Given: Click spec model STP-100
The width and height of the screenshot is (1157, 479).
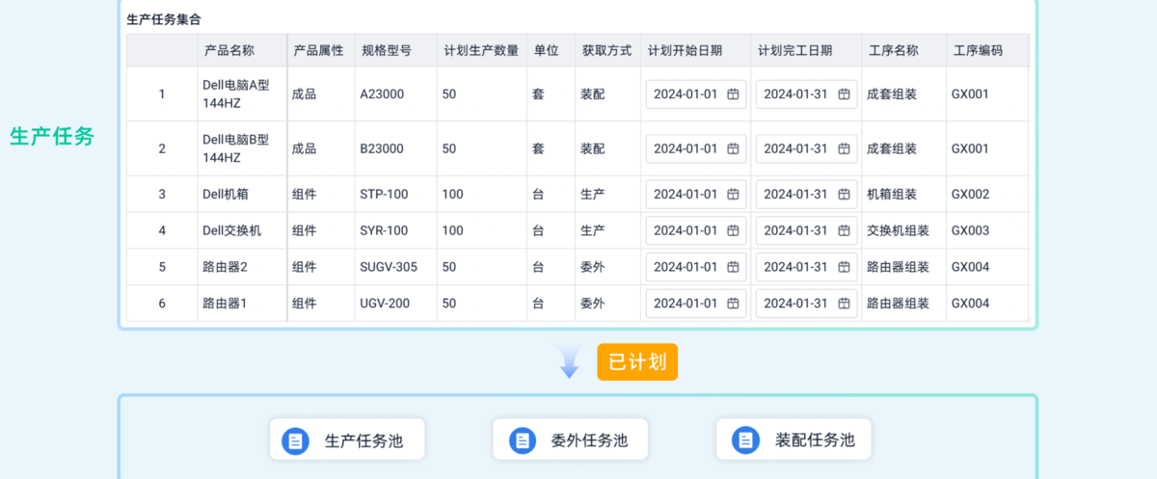Looking at the screenshot, I should pyautogui.click(x=384, y=194).
